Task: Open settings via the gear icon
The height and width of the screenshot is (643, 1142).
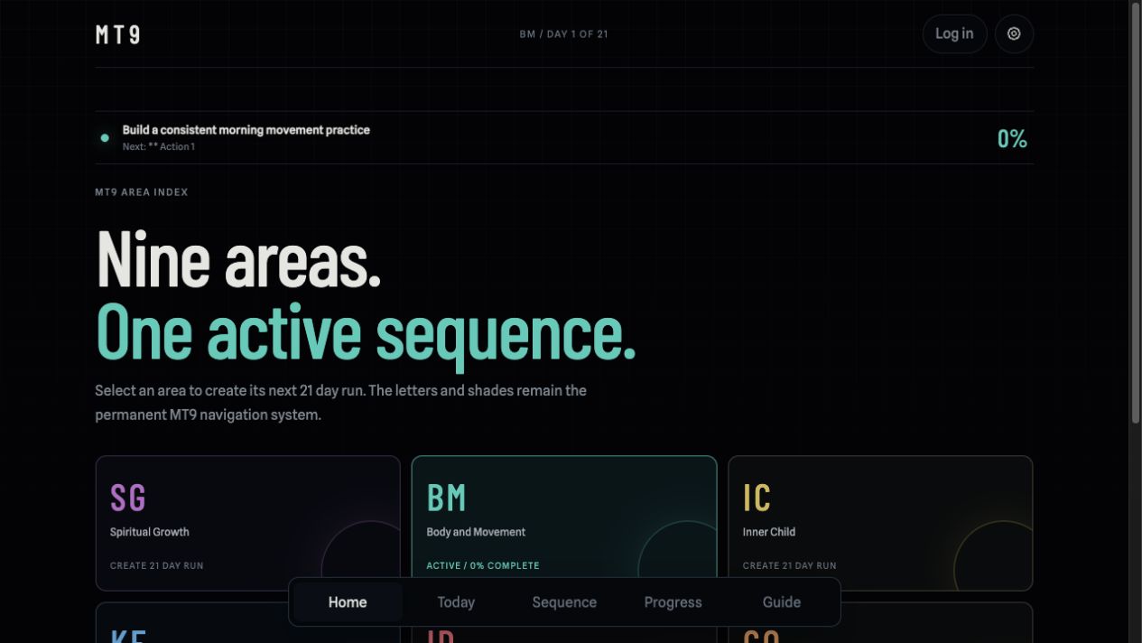Action: click(x=1014, y=33)
